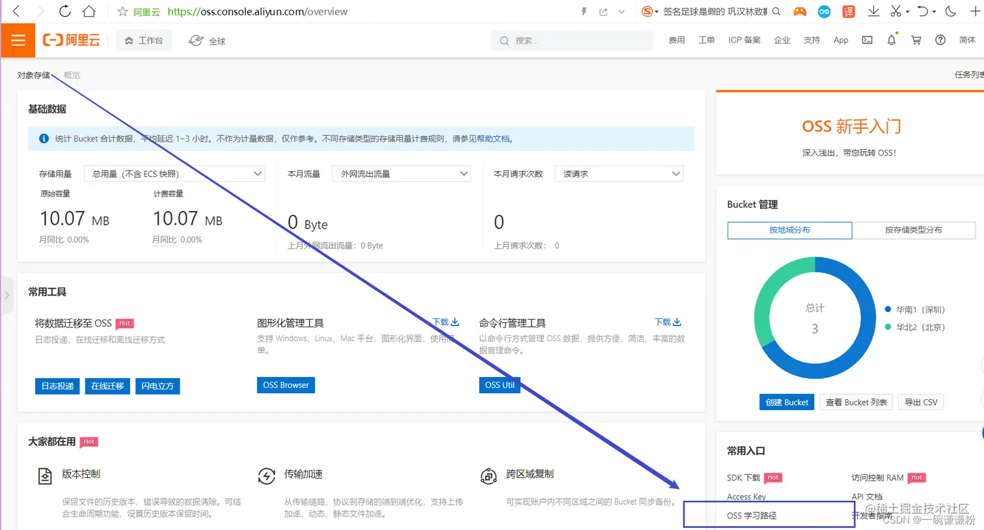Reload the page with the refresh icon
The width and height of the screenshot is (984, 530).
click(x=64, y=11)
